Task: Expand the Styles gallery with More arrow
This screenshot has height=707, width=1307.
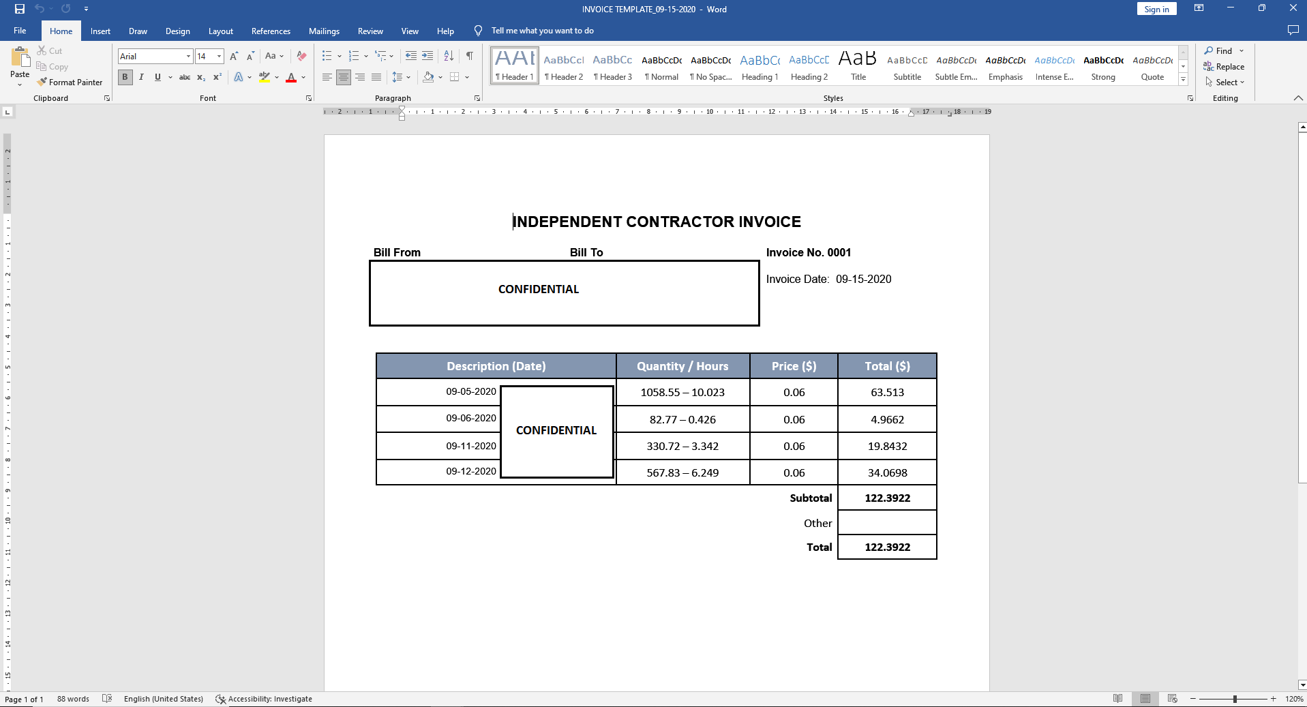Action: pyautogui.click(x=1184, y=80)
